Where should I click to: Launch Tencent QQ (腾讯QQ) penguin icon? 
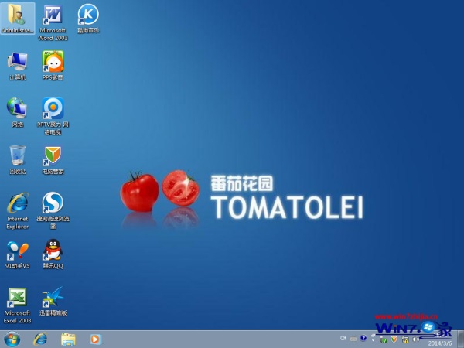pos(53,250)
